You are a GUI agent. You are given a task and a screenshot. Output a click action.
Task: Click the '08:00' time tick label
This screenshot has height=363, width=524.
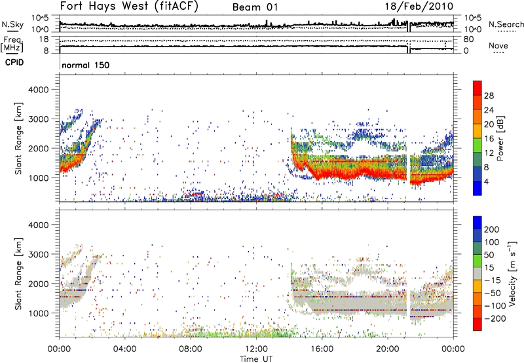[190, 349]
